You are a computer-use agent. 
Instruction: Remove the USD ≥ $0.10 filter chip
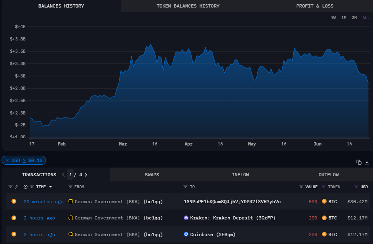pos(7,160)
